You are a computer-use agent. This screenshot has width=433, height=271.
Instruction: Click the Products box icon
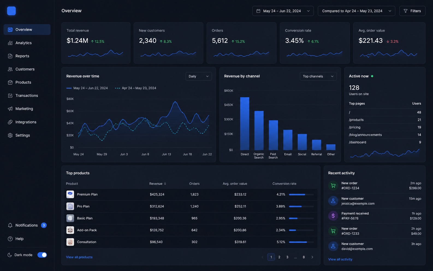tap(10, 82)
